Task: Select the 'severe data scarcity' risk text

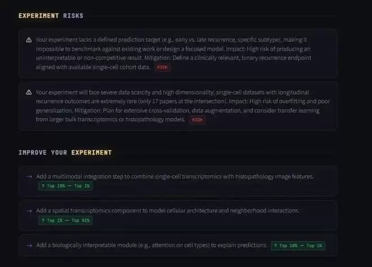Action: click(169, 101)
